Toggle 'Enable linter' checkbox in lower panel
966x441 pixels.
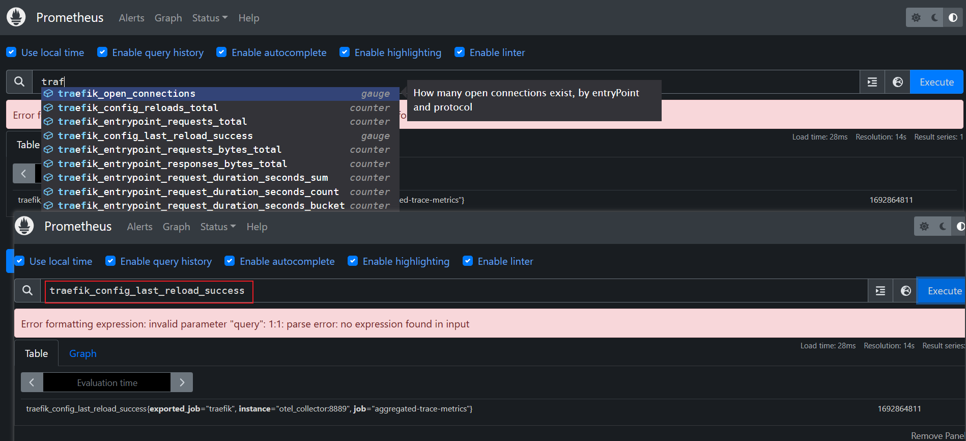(468, 261)
